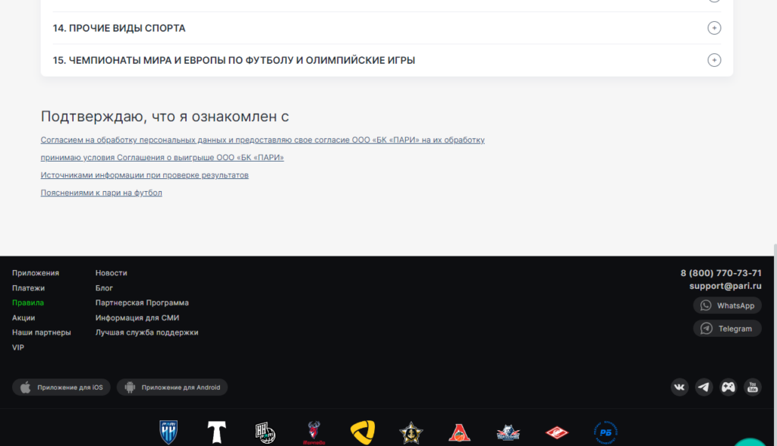Open the 'VIP' footer link
Screen dimensions: 777x446
pyautogui.click(x=18, y=347)
